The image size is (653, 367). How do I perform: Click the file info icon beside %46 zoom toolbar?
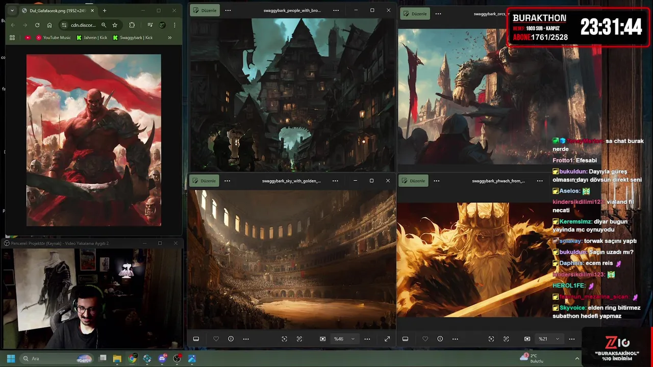231,339
